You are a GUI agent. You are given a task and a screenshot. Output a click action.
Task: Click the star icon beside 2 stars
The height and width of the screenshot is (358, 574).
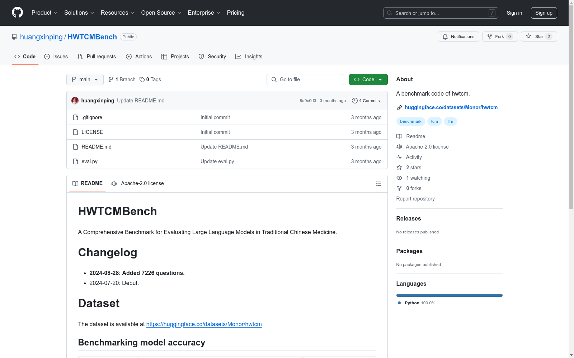pos(399,168)
